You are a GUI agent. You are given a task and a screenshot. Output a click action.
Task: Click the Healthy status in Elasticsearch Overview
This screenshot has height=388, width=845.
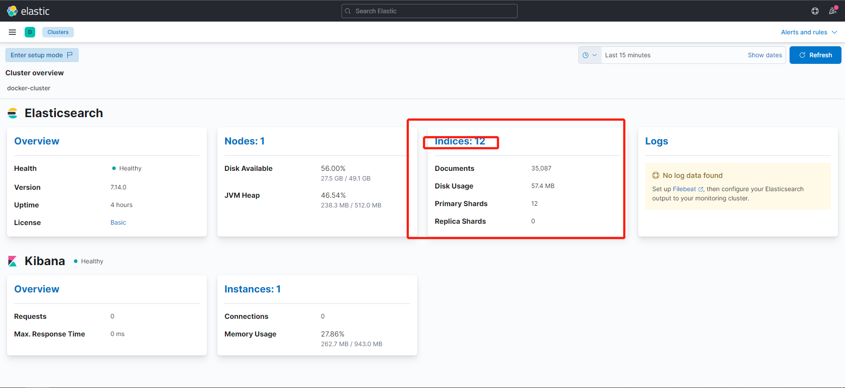(x=127, y=168)
